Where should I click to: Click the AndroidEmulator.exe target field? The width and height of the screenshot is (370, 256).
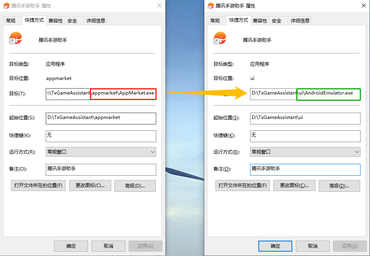coord(305,94)
